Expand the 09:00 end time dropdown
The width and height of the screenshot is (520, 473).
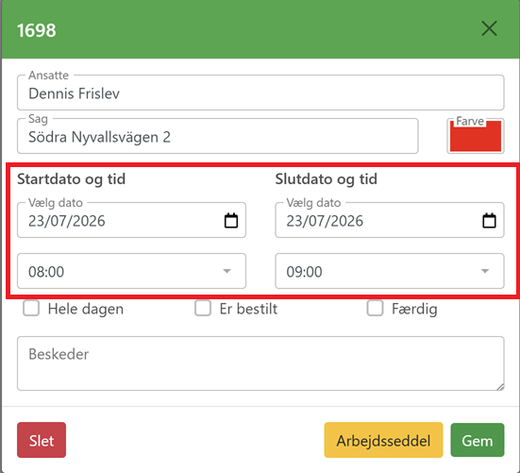click(x=390, y=271)
